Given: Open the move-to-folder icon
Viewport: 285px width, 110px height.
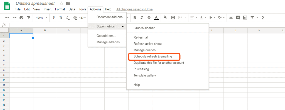Looking at the screenshot, I should 68,3.
